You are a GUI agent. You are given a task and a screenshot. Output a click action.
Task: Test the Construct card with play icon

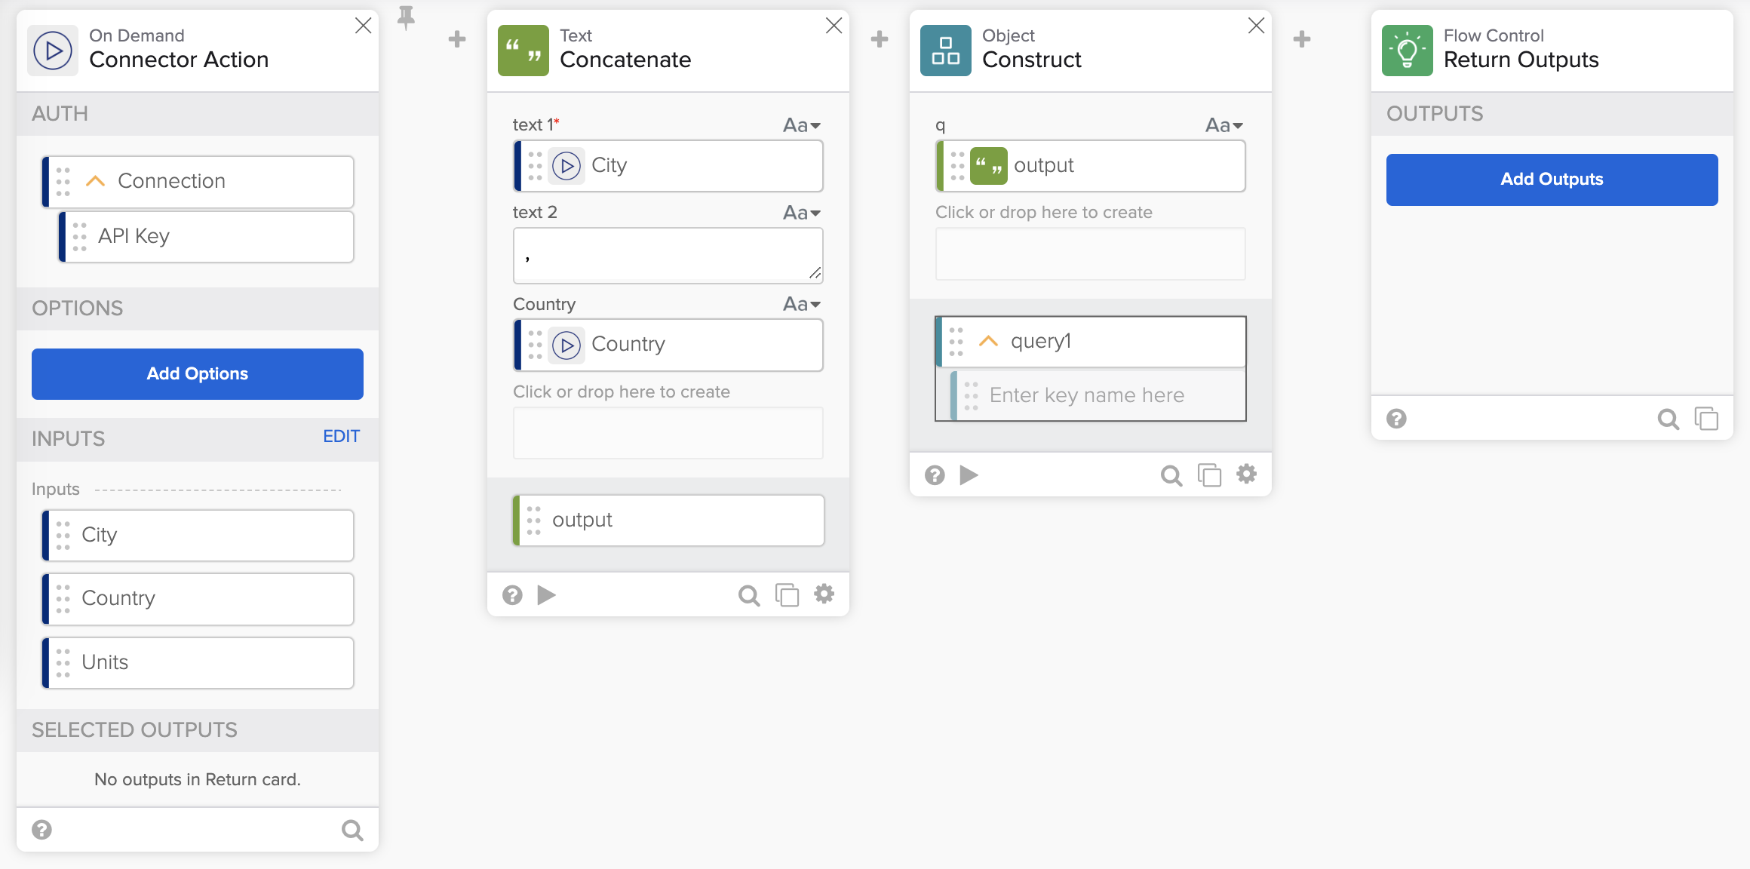coord(969,475)
